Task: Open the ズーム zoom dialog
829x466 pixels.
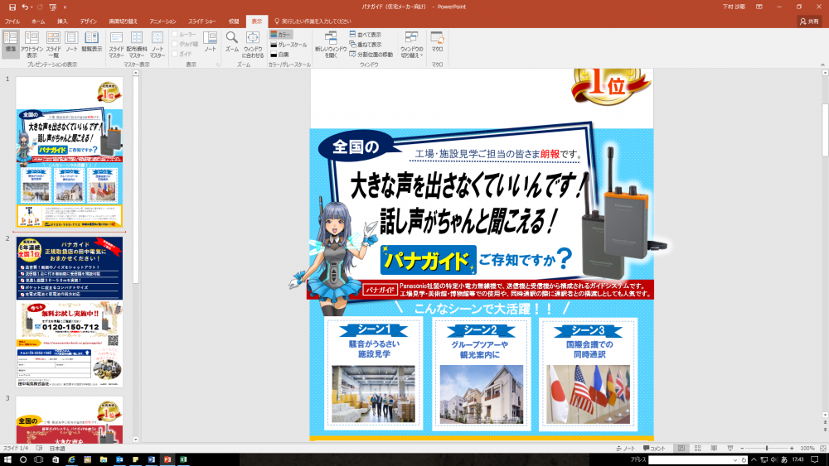Action: (231, 41)
